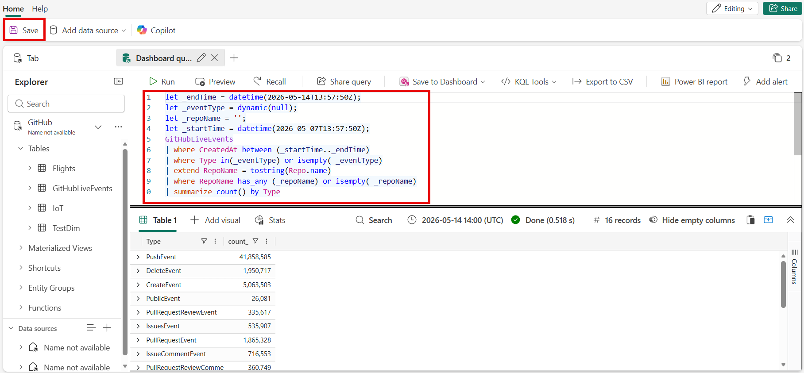Expand the Functions node
This screenshot has width=804, height=373.
tap(20, 308)
